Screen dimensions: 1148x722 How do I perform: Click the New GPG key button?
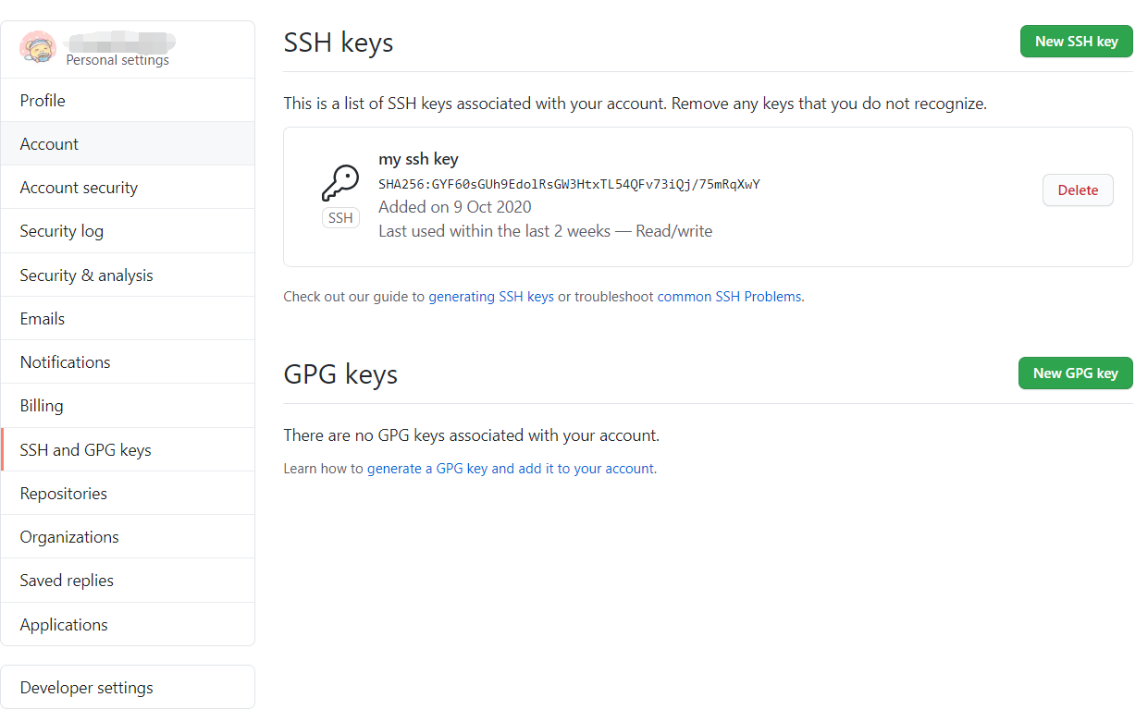tap(1075, 373)
